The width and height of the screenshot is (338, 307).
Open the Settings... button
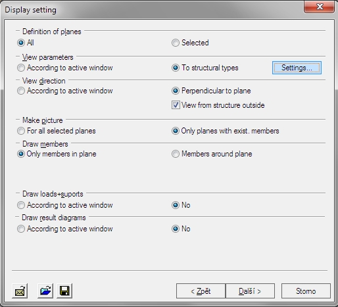click(x=297, y=68)
